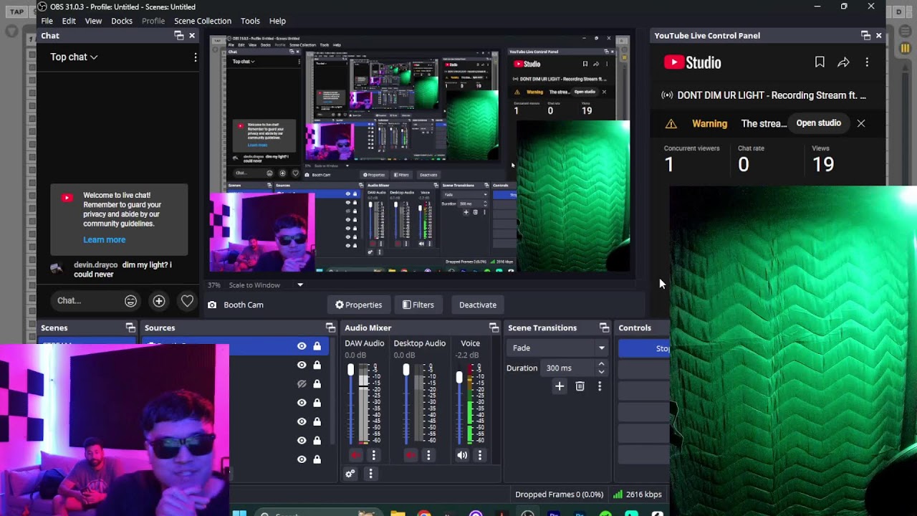Dismiss the stream warning banner

(861, 123)
